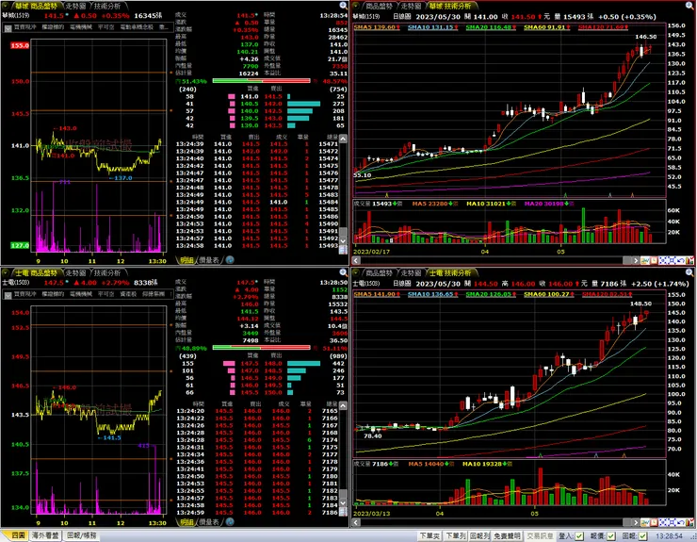697x542 pixels.
Task: Switch to 技術分析 tab in top-left panel
Action: coord(107,7)
